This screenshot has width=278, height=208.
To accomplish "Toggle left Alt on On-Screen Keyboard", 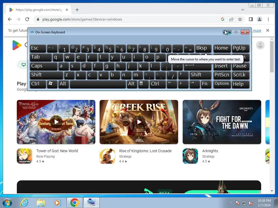I will tap(64, 84).
